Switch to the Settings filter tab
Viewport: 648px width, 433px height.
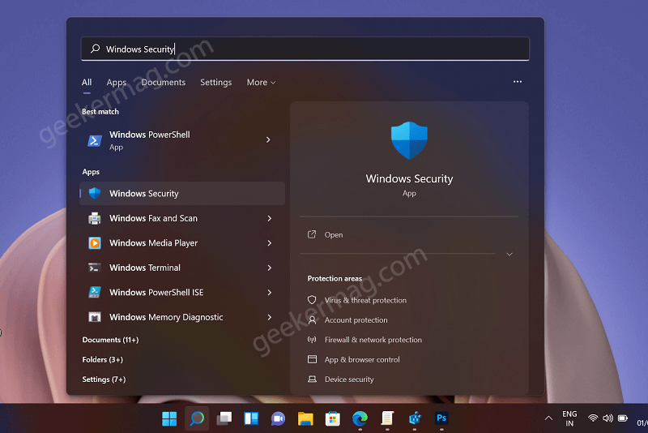pyautogui.click(x=215, y=82)
